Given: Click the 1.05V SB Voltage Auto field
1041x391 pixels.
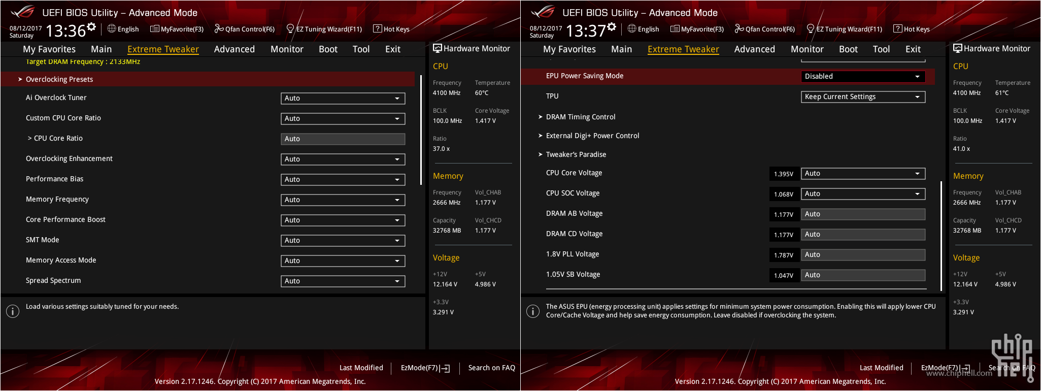Looking at the screenshot, I should tap(863, 275).
